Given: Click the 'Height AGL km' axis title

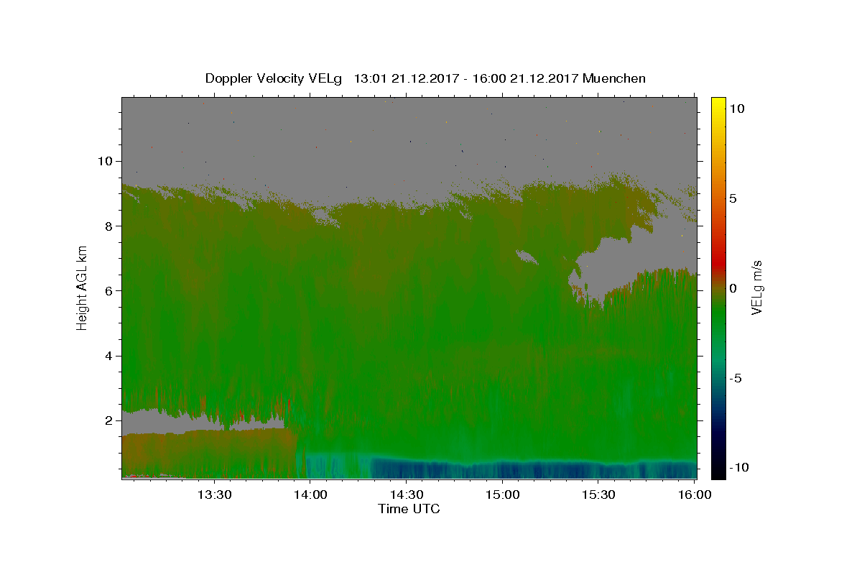Looking at the screenshot, I should [x=82, y=287].
